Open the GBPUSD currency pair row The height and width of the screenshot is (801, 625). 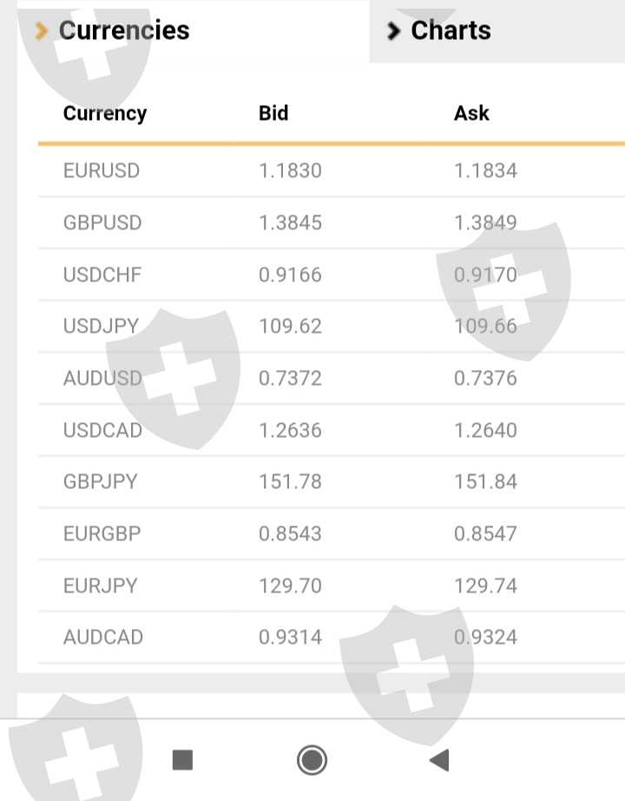click(x=332, y=222)
